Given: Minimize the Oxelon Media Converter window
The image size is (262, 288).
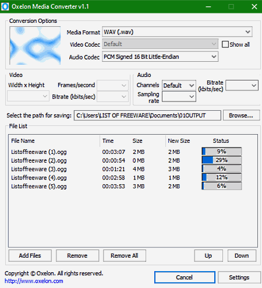Looking at the screenshot, I should pyautogui.click(x=208, y=6).
